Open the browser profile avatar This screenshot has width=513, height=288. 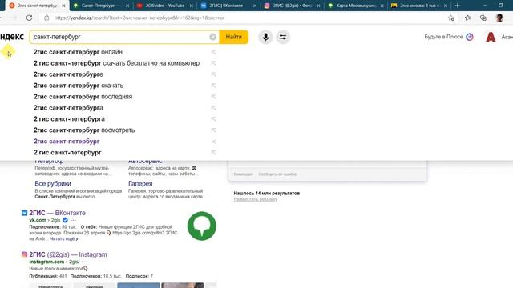click(x=499, y=18)
